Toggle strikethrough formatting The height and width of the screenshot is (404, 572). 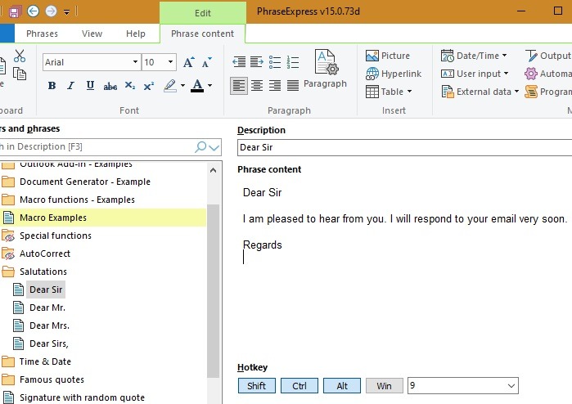pos(110,86)
